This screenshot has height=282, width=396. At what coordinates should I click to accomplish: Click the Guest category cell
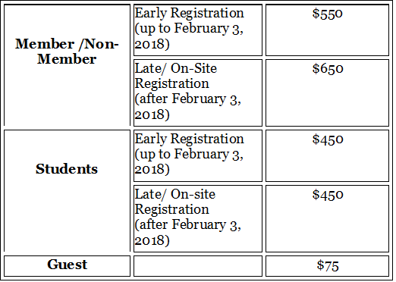[67, 266]
